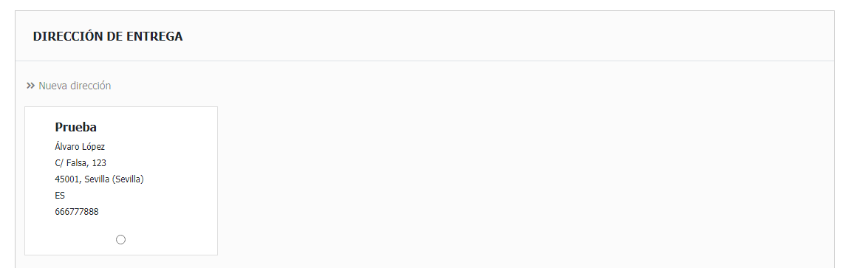Click the word Nueva in the address link
The image size is (851, 268).
click(x=52, y=86)
